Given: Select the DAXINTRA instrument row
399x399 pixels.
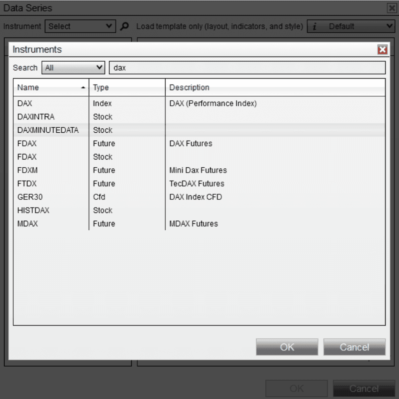Looking at the screenshot, I should (x=199, y=117).
